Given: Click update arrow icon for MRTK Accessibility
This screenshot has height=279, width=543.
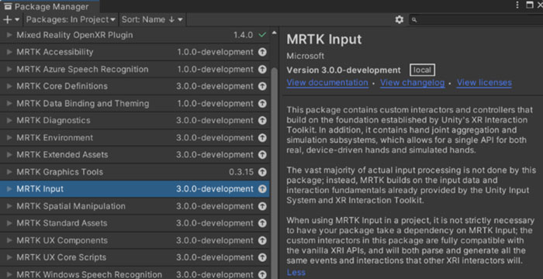Looking at the screenshot, I should coord(262,52).
